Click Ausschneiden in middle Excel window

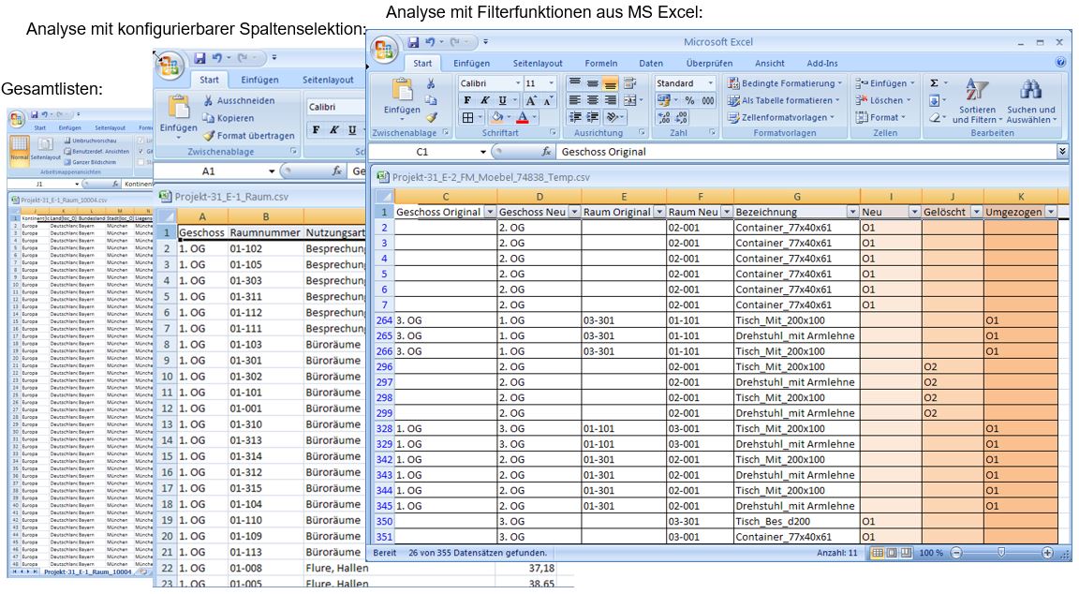click(239, 100)
